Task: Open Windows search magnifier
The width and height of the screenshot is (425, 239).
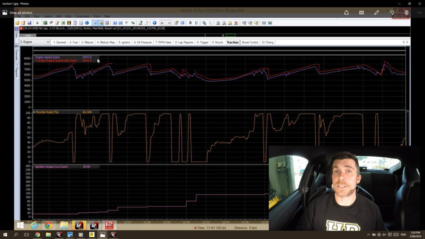Action: coord(16,235)
